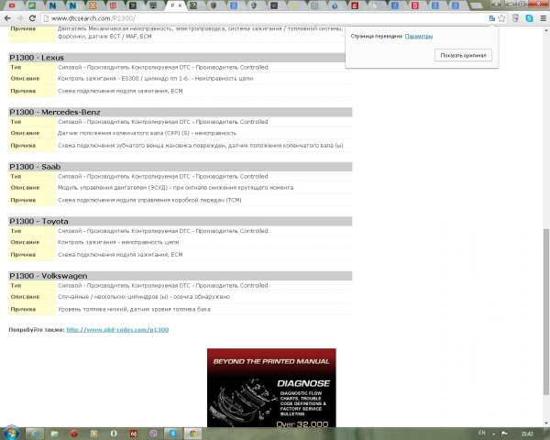Viewport: 550px width, 440px height.
Task: Switch to the red D-icon tab
Action: 415,5
